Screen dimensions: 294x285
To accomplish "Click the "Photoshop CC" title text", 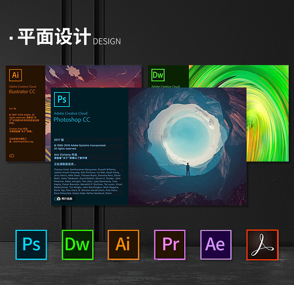I will (x=72, y=120).
